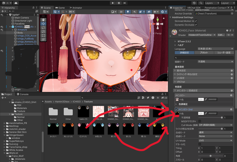
Task: Open the Shader dropdown Hidden/lilToonOutline
Action: [202, 35]
